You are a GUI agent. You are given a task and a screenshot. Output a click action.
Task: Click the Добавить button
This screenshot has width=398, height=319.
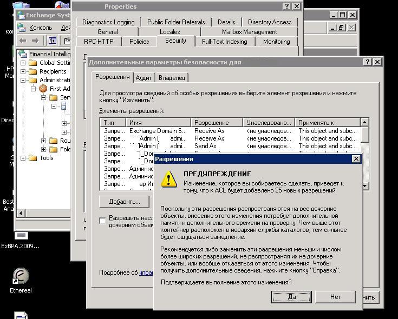pyautogui.click(x=124, y=202)
